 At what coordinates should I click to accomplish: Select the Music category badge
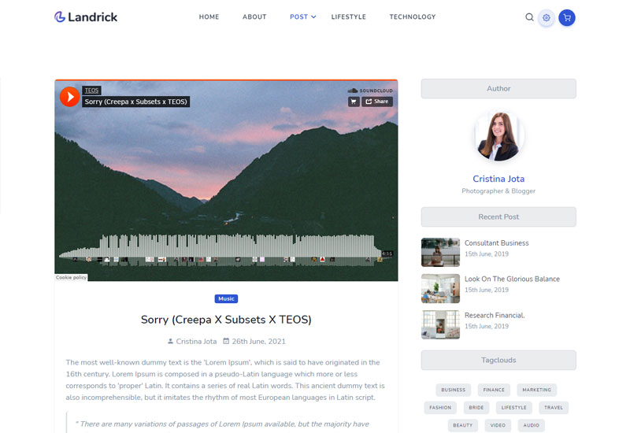point(226,299)
